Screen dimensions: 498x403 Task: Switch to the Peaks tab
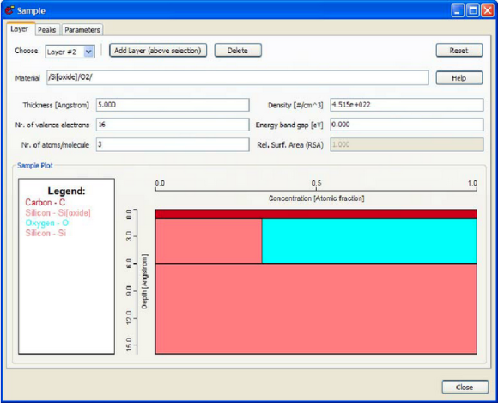pyautogui.click(x=46, y=29)
